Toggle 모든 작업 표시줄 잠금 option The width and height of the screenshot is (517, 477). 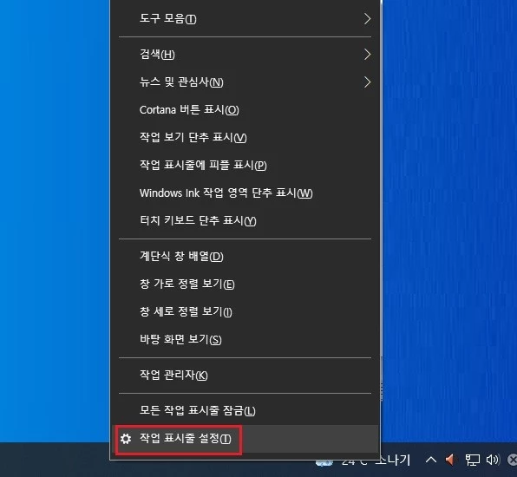[x=245, y=411]
